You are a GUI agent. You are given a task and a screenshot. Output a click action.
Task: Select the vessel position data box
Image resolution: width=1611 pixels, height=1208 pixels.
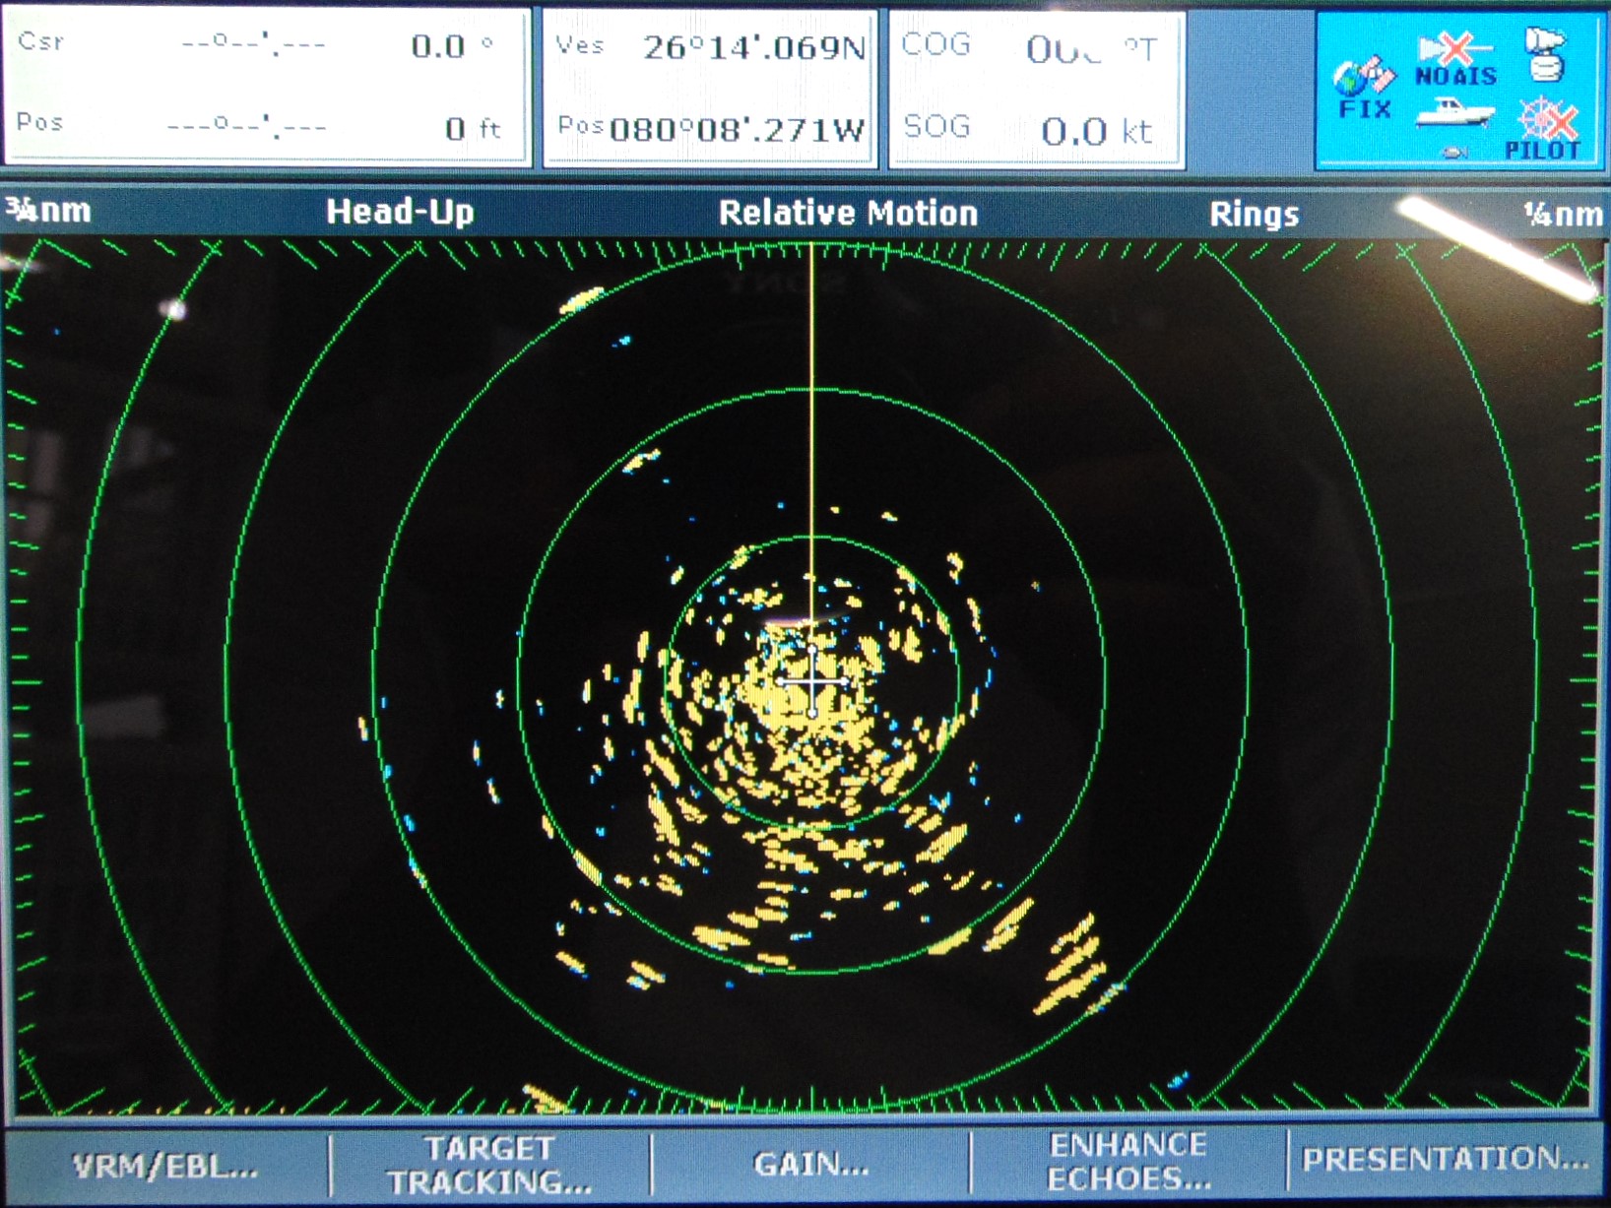coord(709,89)
